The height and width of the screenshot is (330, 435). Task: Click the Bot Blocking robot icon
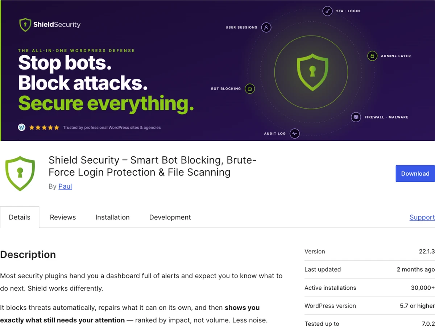click(250, 88)
